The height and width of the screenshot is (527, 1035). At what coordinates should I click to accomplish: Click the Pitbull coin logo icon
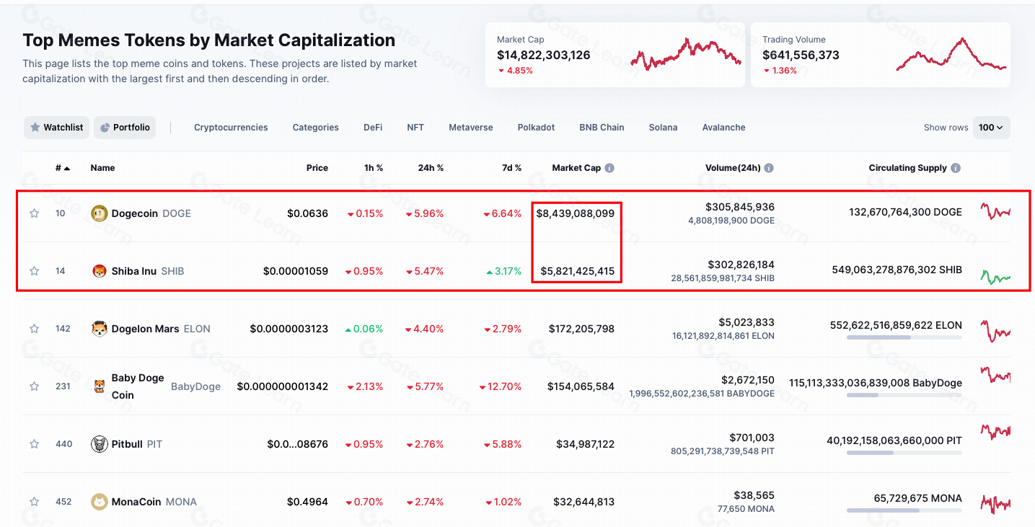coord(99,444)
